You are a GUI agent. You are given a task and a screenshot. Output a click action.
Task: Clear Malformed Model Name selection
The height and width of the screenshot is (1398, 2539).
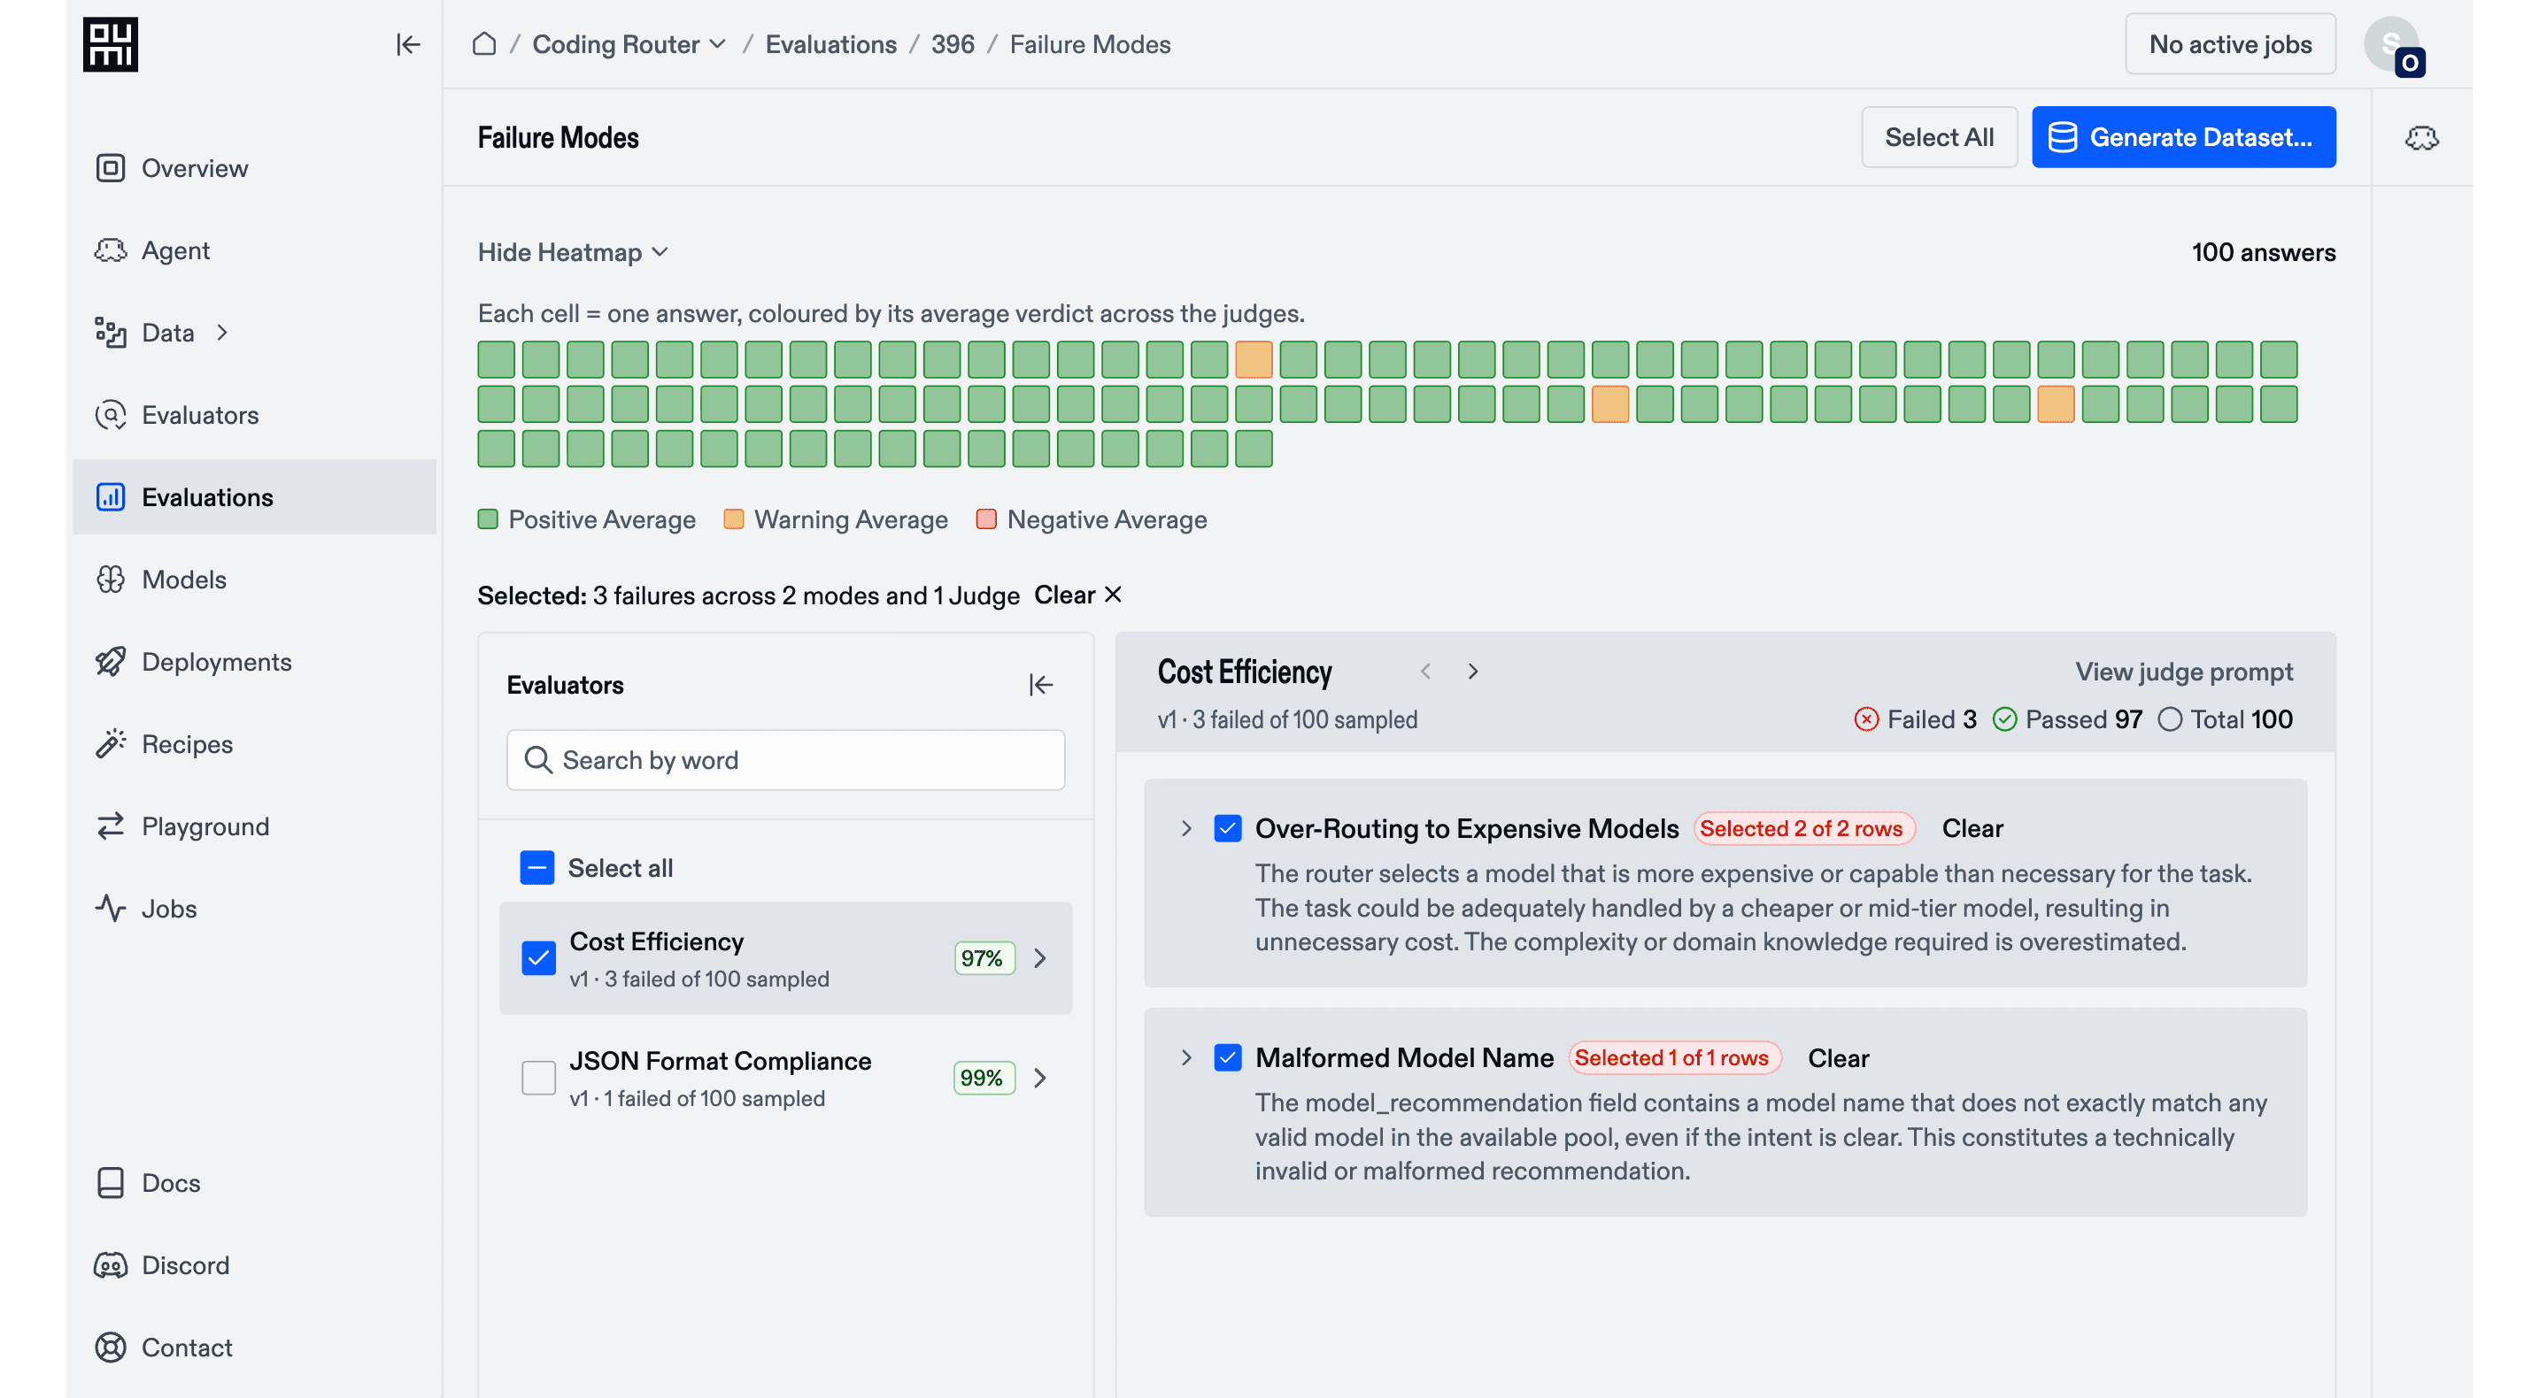click(1838, 1058)
